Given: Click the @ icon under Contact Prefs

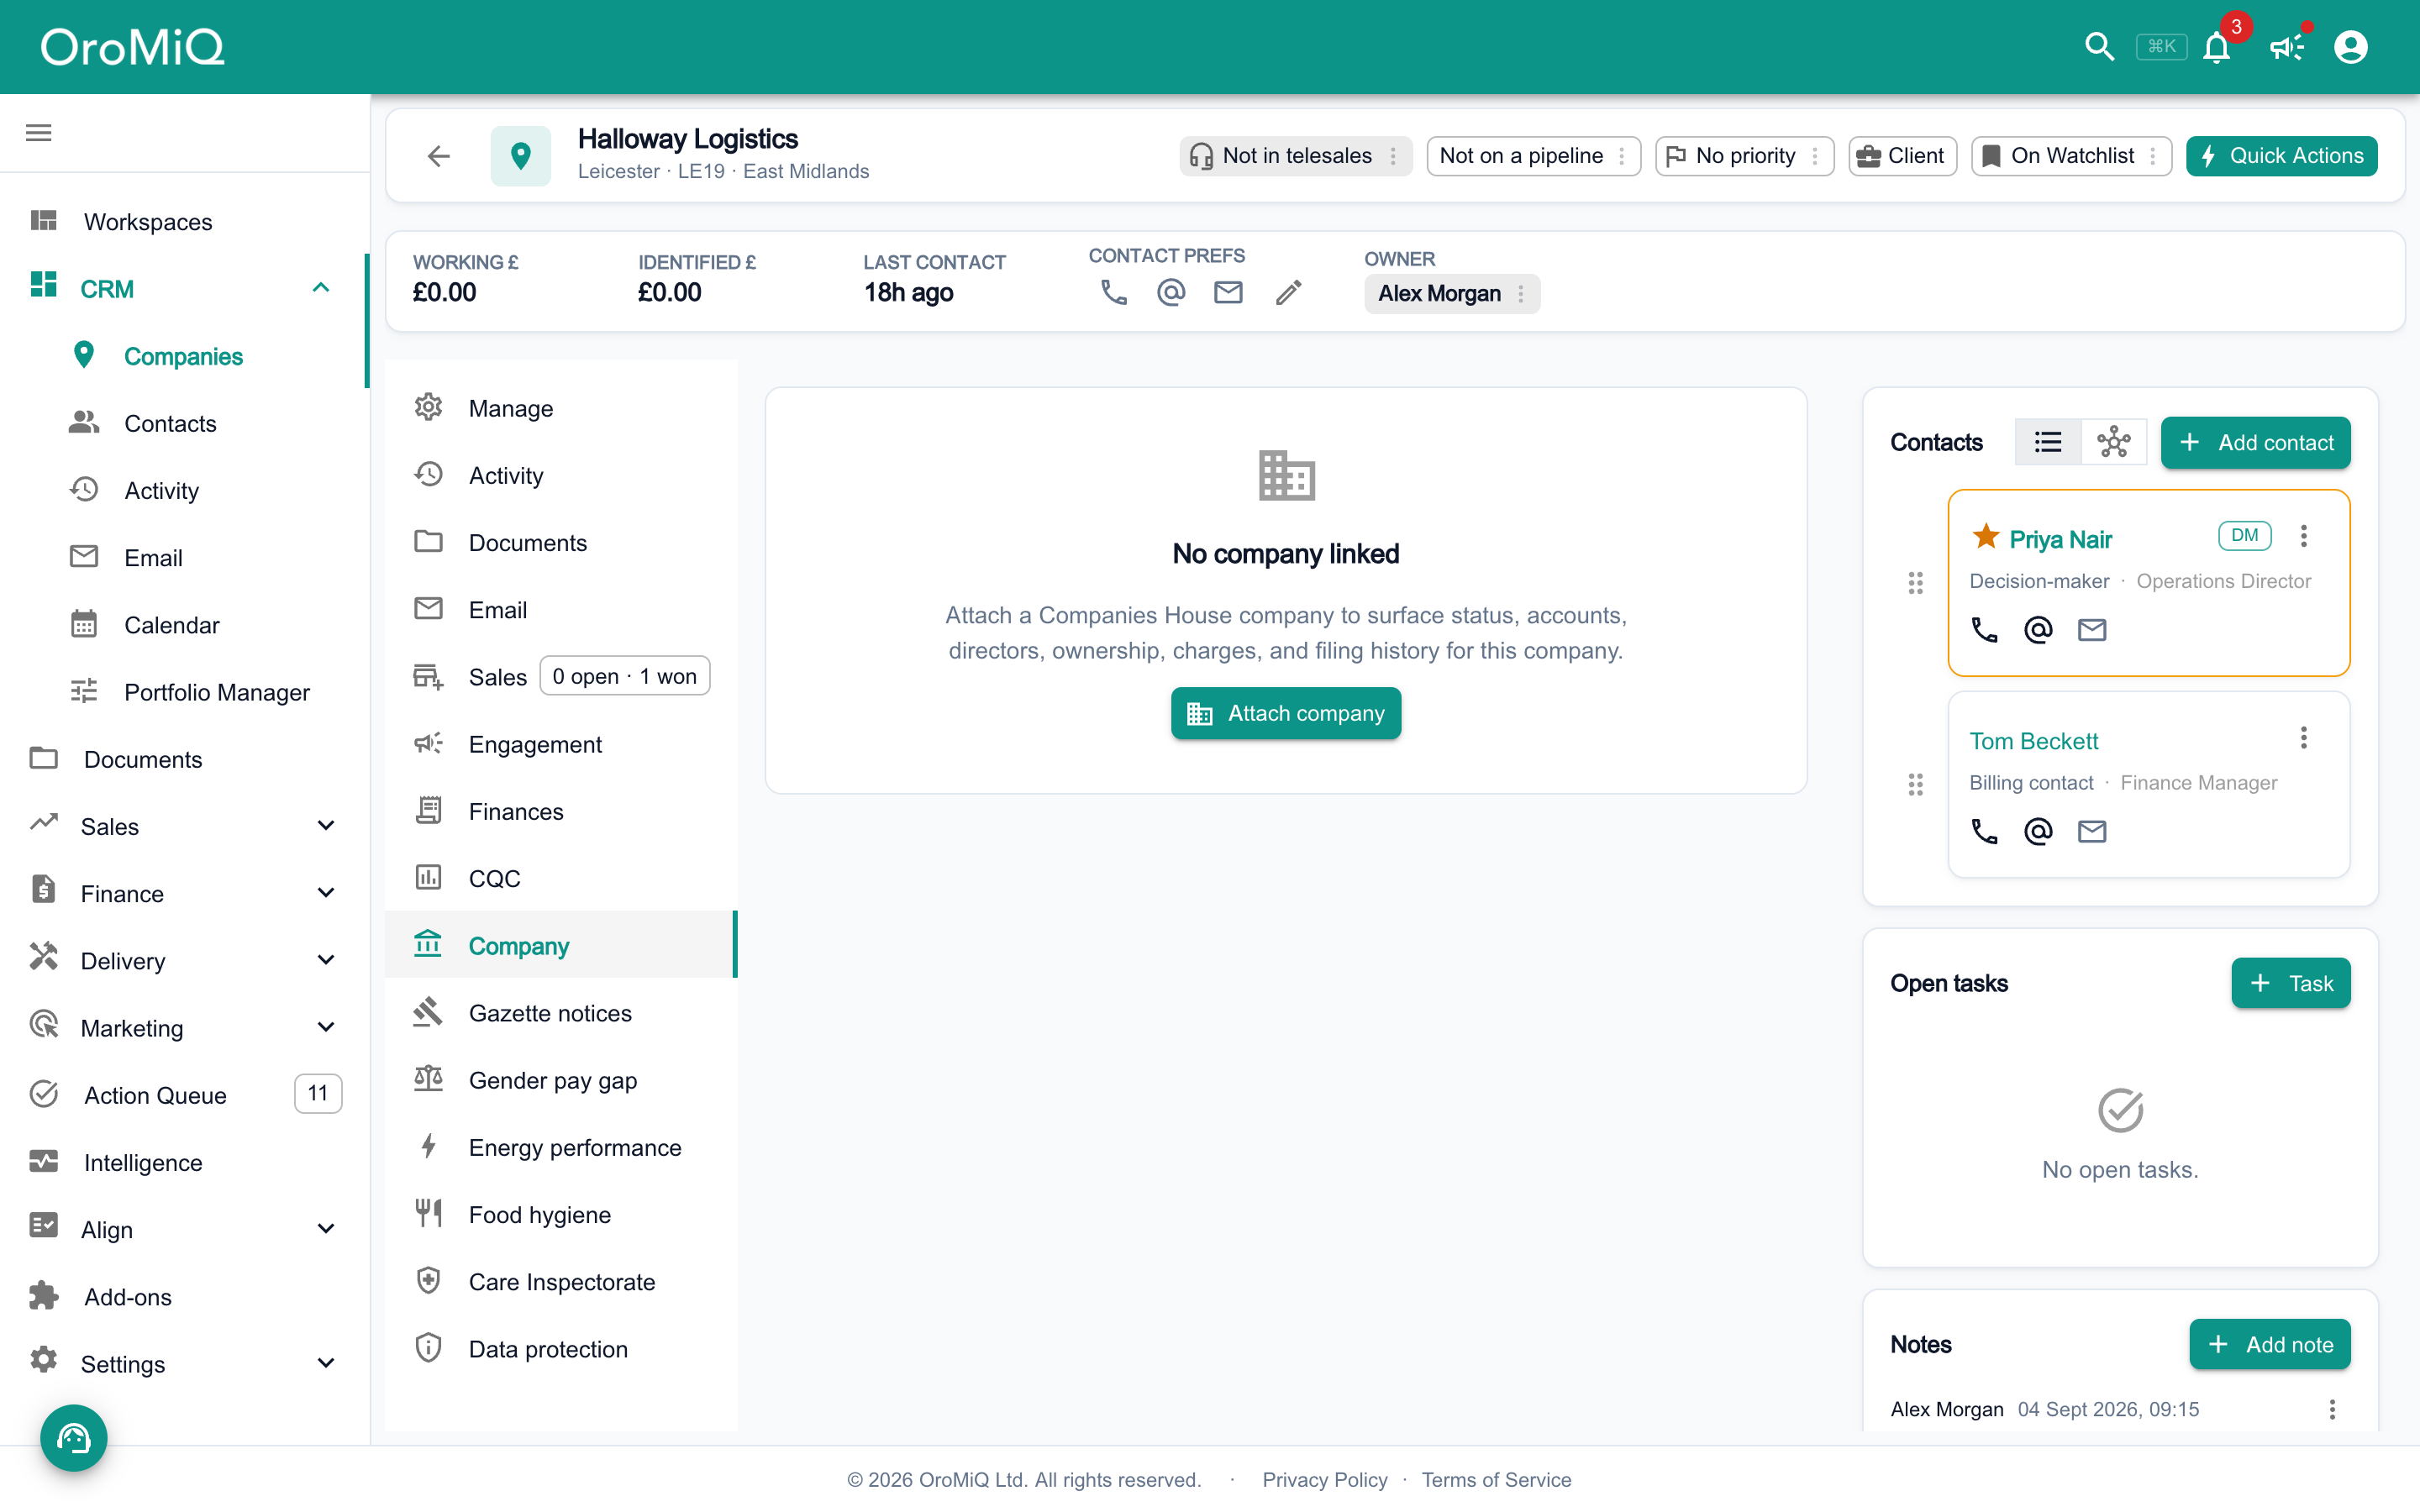Looking at the screenshot, I should click(x=1171, y=292).
